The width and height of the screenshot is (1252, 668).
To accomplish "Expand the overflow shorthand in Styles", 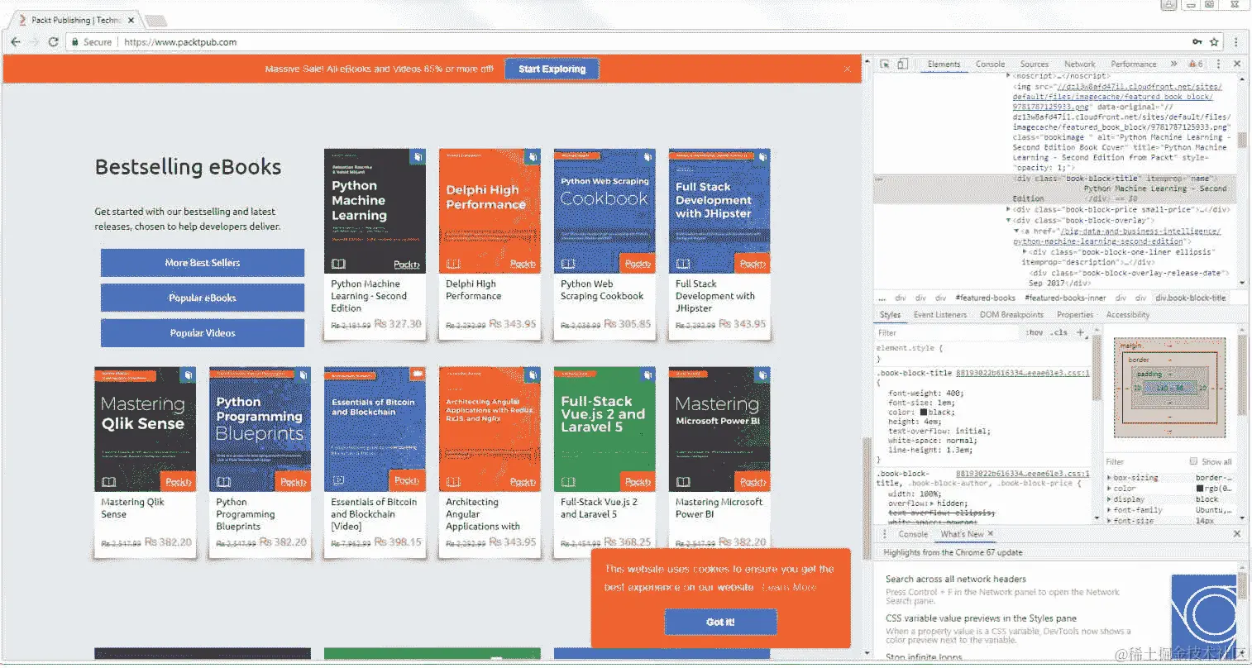I will (932, 503).
